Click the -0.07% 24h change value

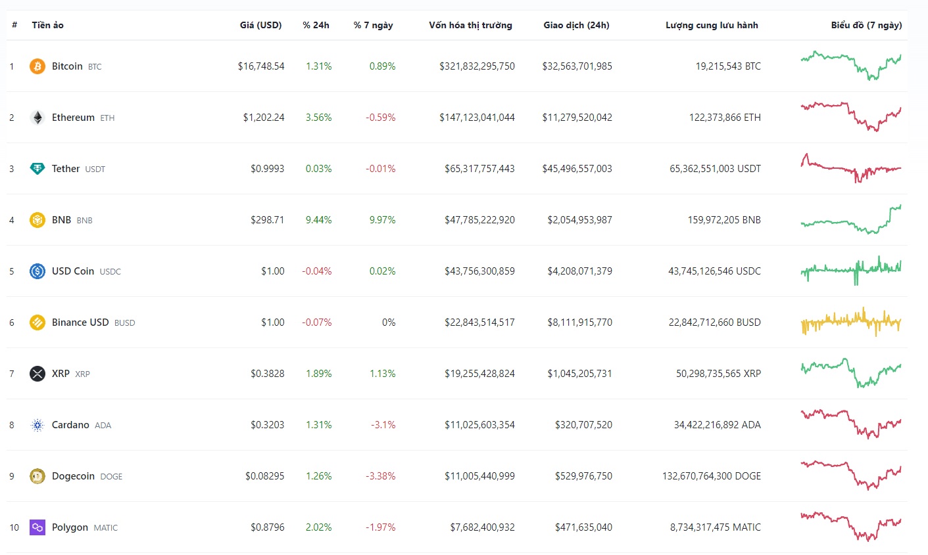point(317,322)
